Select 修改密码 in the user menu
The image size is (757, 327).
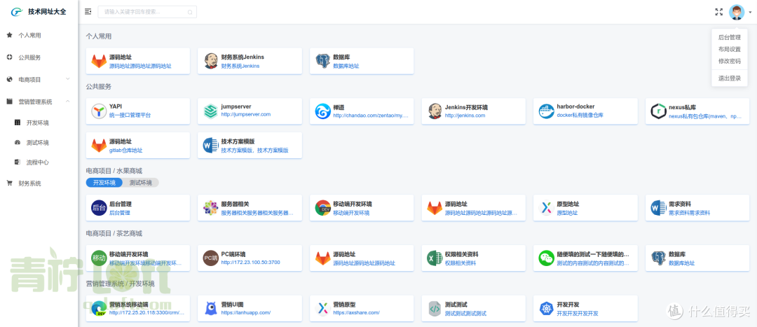point(730,61)
